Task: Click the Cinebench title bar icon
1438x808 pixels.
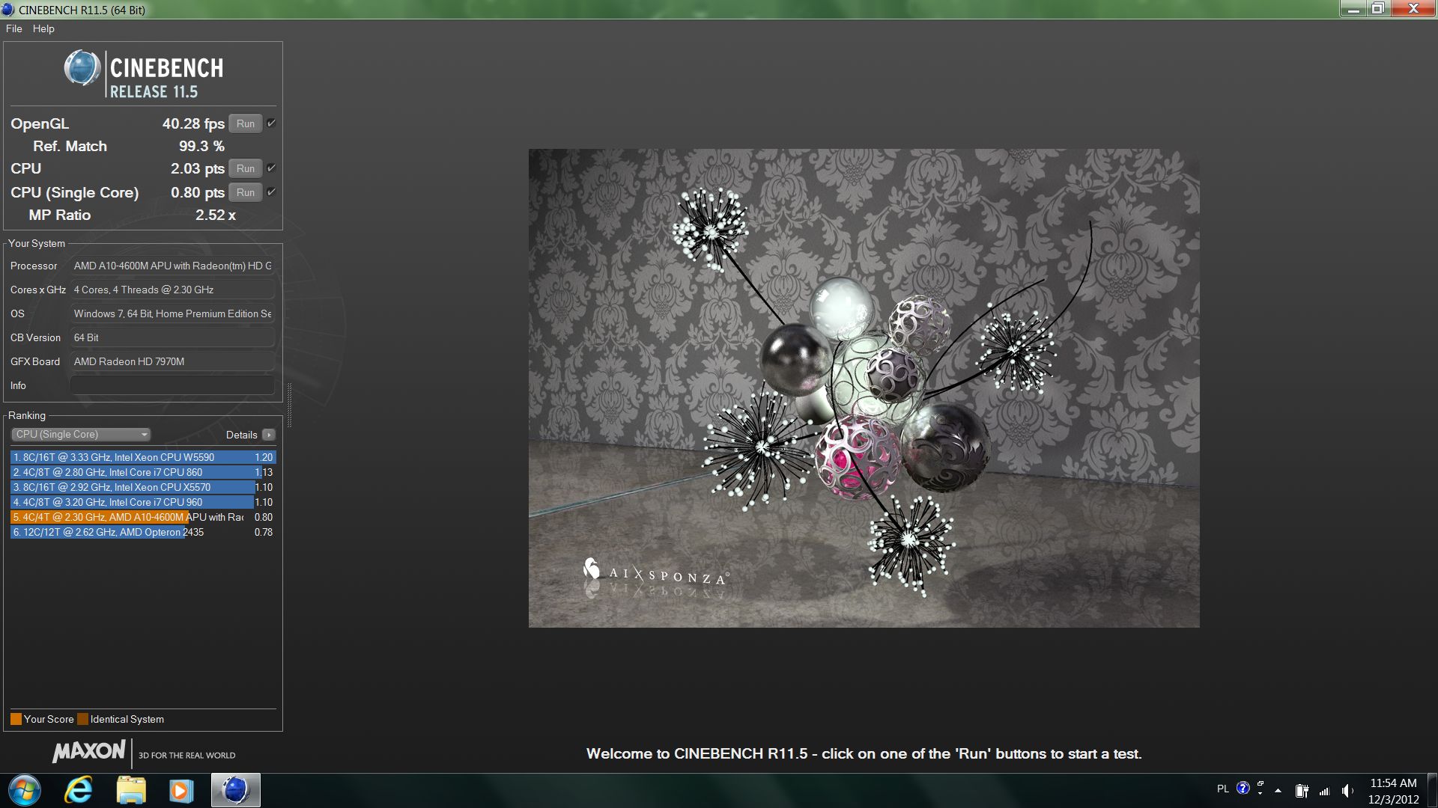Action: coord(8,10)
